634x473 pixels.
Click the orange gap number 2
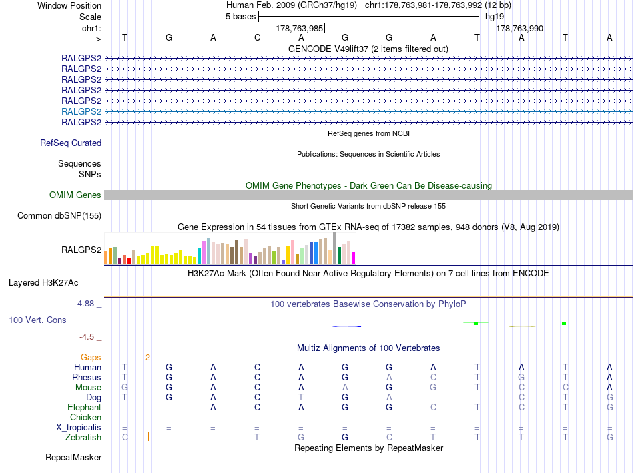(148, 358)
